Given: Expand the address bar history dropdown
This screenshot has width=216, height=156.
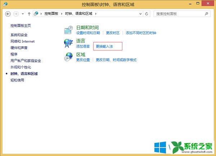Looking at the screenshot, I should point(140,14).
